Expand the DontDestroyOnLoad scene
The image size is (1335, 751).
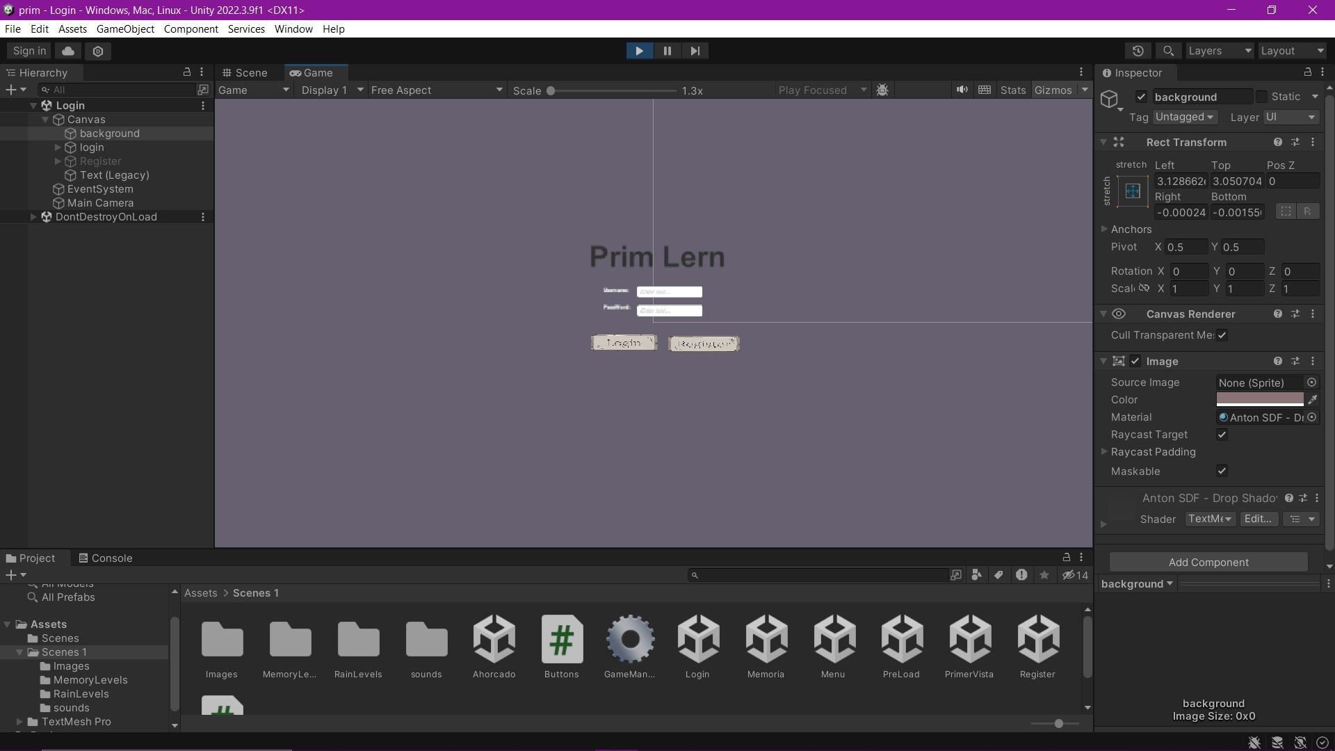[x=33, y=217]
